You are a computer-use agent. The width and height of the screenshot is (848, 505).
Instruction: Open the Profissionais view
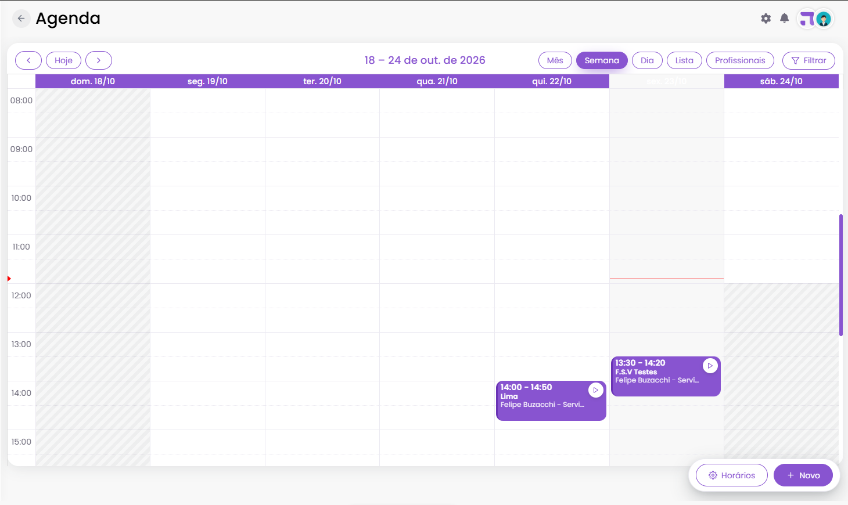[740, 60]
